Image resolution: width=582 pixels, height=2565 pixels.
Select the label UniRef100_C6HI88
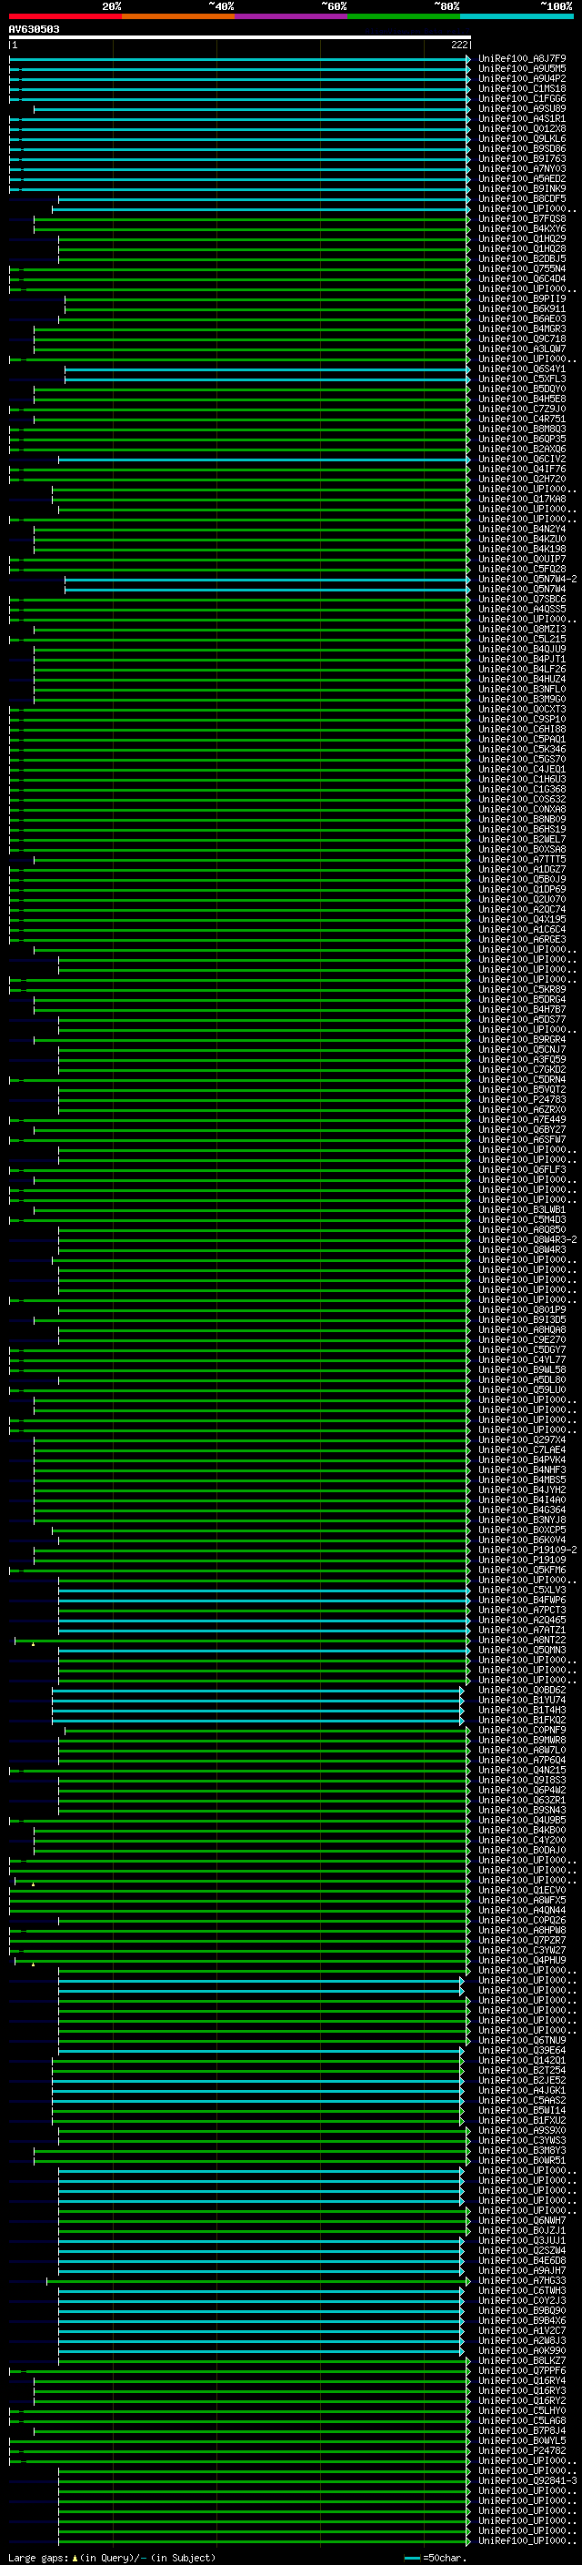pos(522,729)
